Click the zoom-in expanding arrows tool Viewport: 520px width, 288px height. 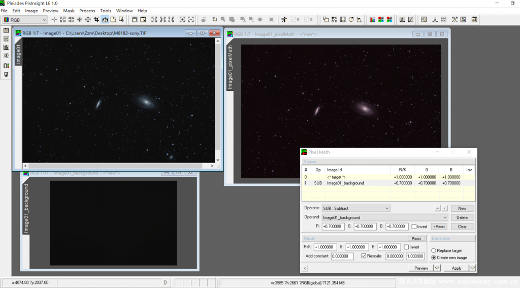pos(62,20)
